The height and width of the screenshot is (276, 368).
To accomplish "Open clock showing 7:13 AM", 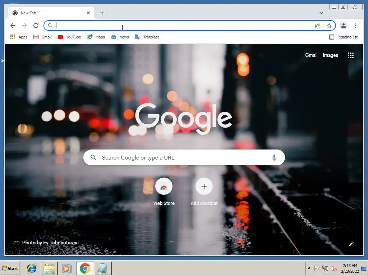I will [x=350, y=268].
